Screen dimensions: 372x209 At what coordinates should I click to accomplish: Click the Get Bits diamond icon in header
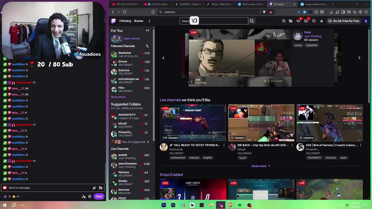point(321,21)
